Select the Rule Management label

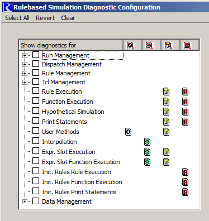click(66, 73)
